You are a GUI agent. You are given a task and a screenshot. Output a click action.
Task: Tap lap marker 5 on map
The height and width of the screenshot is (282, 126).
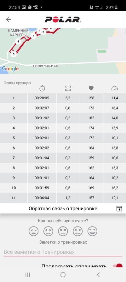pyautogui.click(x=14, y=54)
